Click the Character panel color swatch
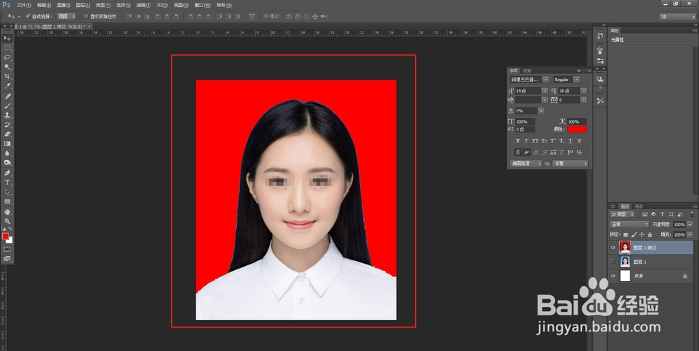Screen dimensions: 699x351 tap(577, 130)
